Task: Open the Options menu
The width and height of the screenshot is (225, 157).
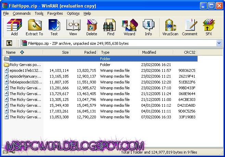Action: (73, 13)
